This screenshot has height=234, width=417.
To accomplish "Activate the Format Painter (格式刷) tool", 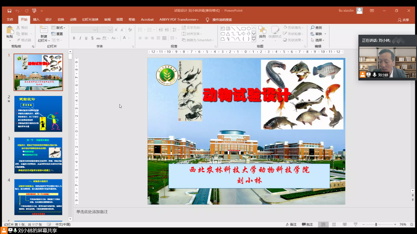I will [24, 40].
